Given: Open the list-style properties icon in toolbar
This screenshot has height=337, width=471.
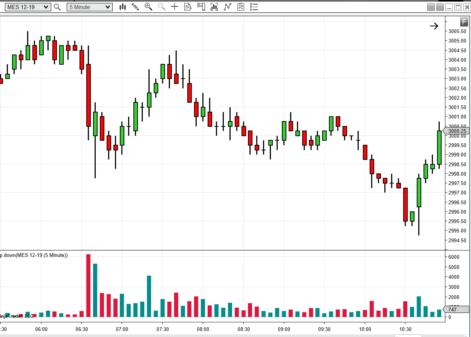Looking at the screenshot, I should [254, 7].
